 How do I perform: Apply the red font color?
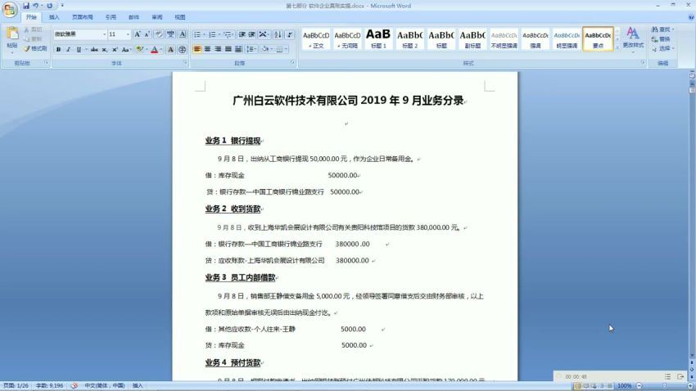[155, 50]
